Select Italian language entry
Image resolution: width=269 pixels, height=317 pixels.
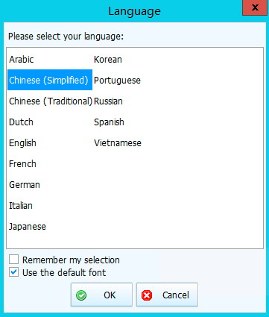tap(21, 206)
